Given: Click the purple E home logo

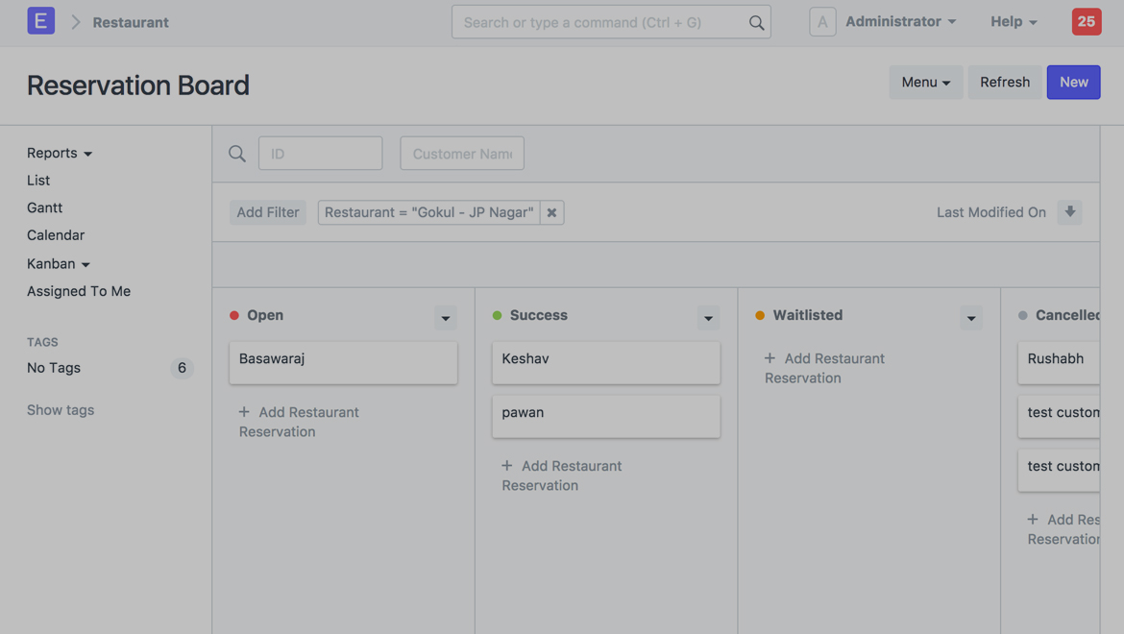Looking at the screenshot, I should click(x=40, y=21).
